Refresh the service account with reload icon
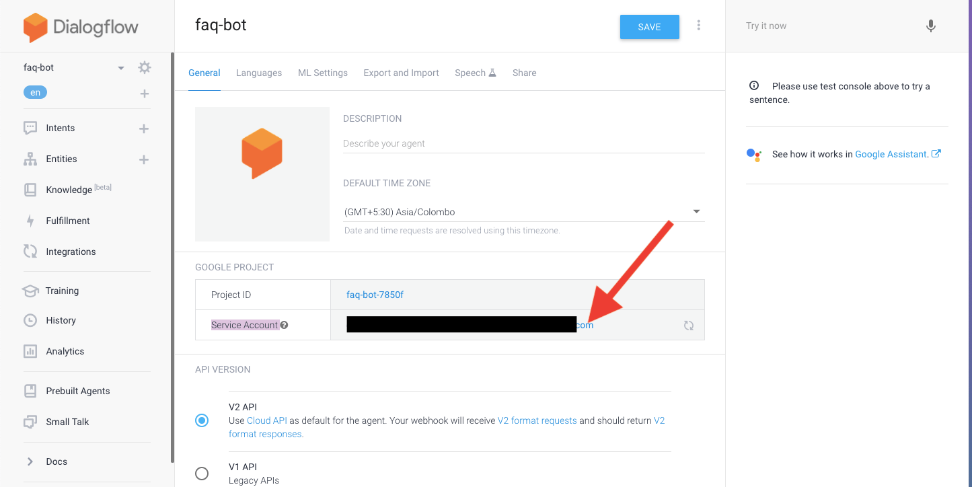The image size is (972, 487). coord(689,326)
